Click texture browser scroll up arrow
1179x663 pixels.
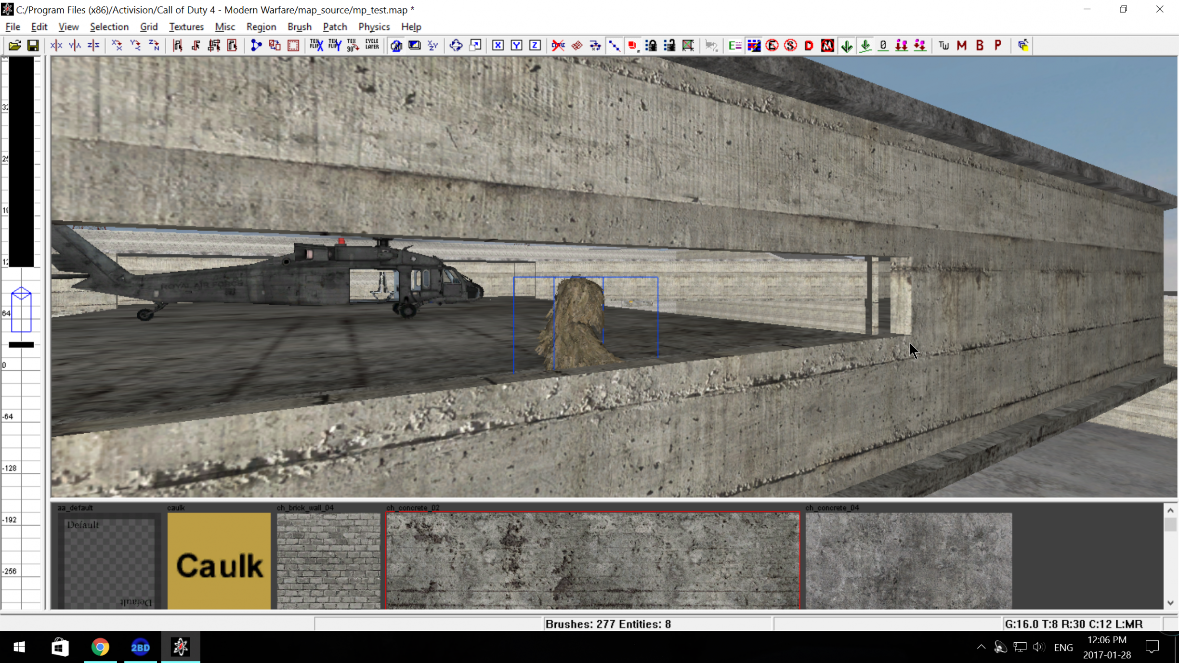pyautogui.click(x=1171, y=510)
